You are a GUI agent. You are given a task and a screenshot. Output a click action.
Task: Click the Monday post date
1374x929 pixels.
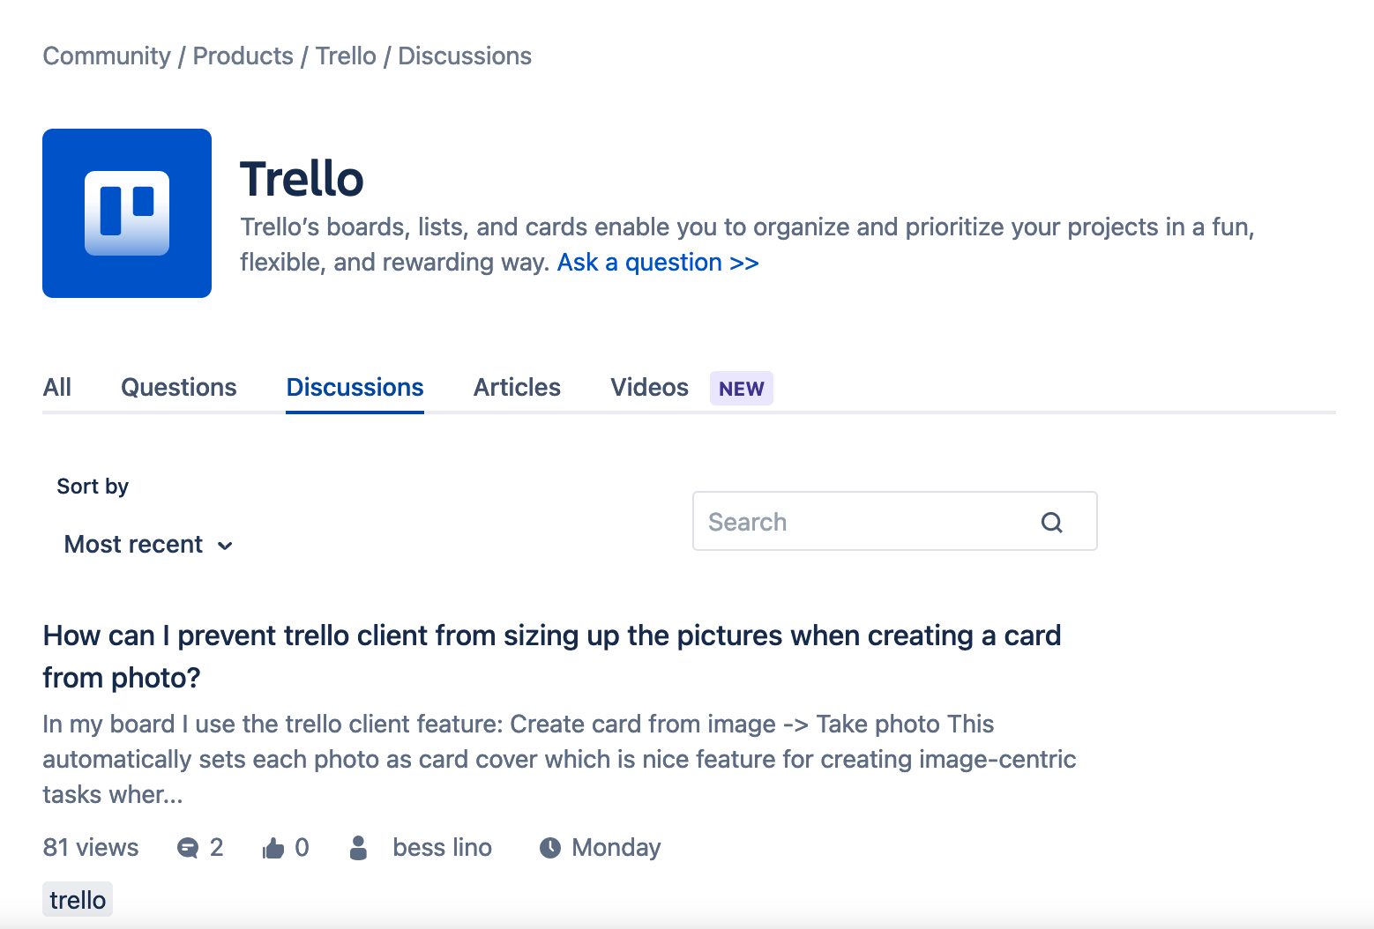click(616, 848)
